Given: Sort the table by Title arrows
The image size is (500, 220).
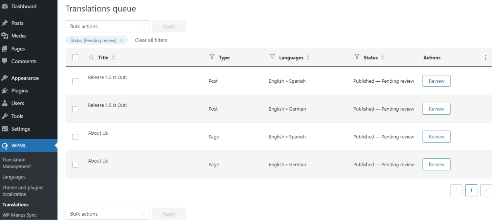Looking at the screenshot, I should [114, 57].
